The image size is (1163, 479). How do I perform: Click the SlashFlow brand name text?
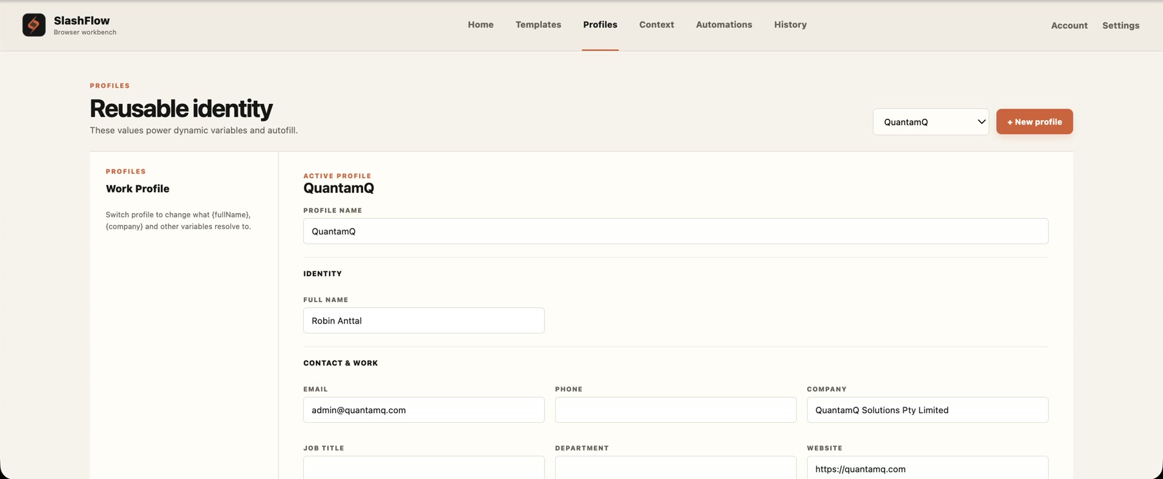click(81, 21)
